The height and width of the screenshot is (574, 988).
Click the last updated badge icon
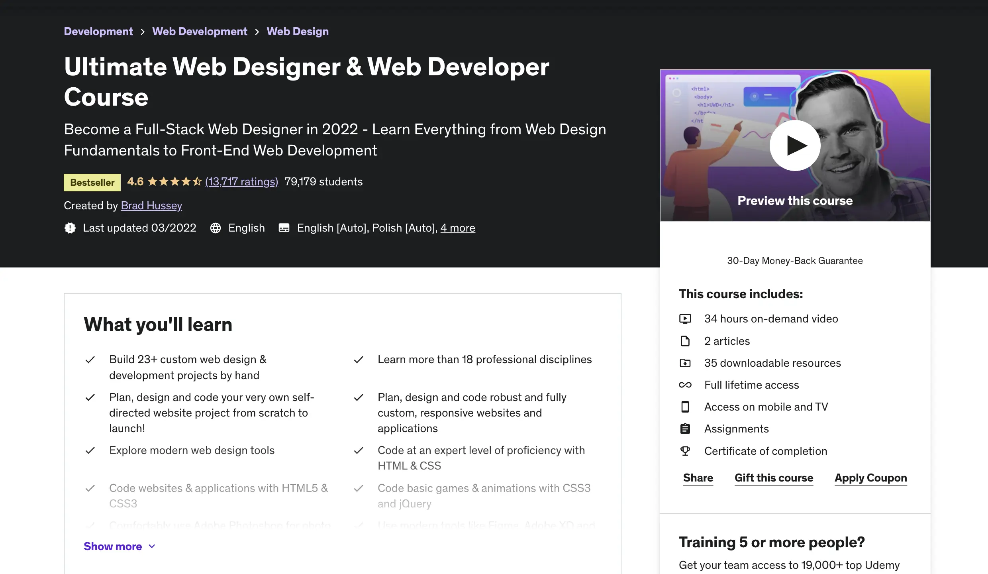pyautogui.click(x=70, y=228)
